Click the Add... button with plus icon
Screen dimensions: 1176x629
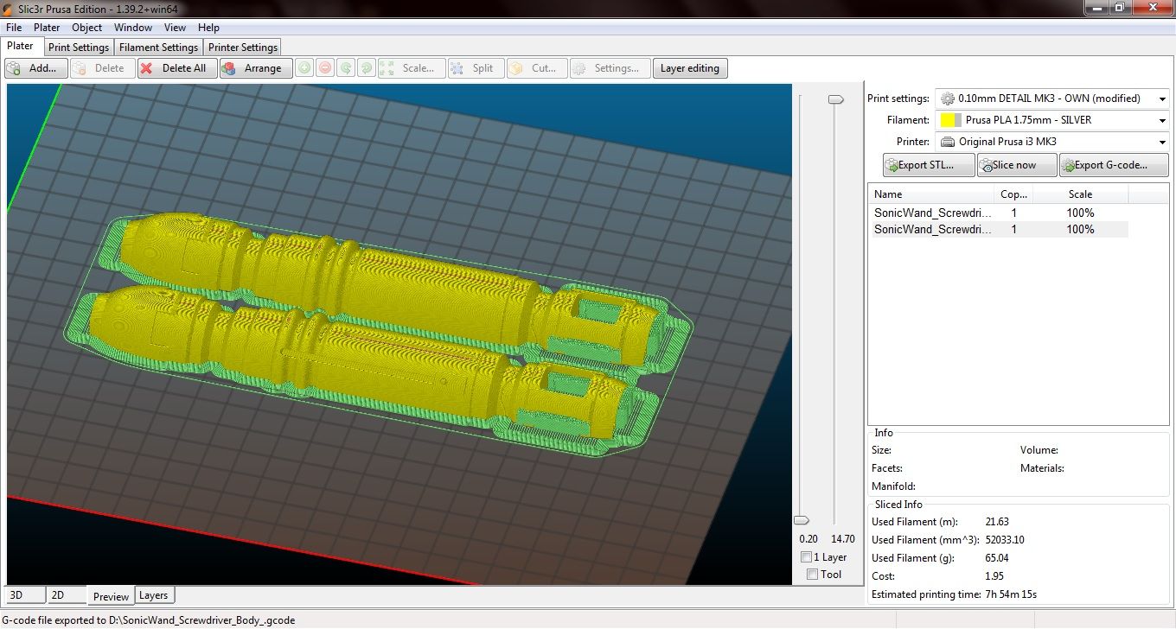tap(35, 68)
